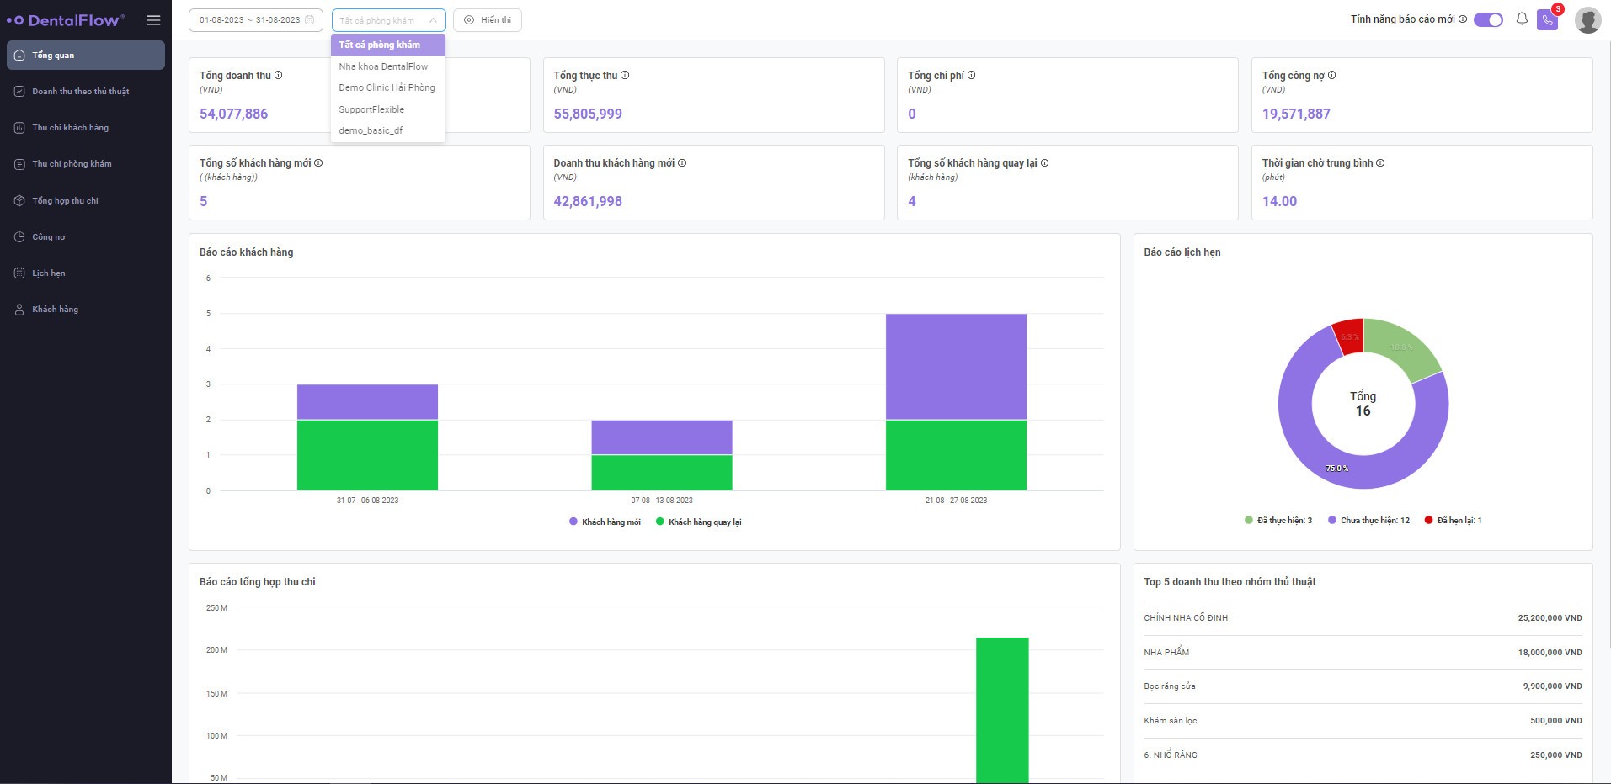Go to Lịch hẹn in sidebar

point(49,273)
